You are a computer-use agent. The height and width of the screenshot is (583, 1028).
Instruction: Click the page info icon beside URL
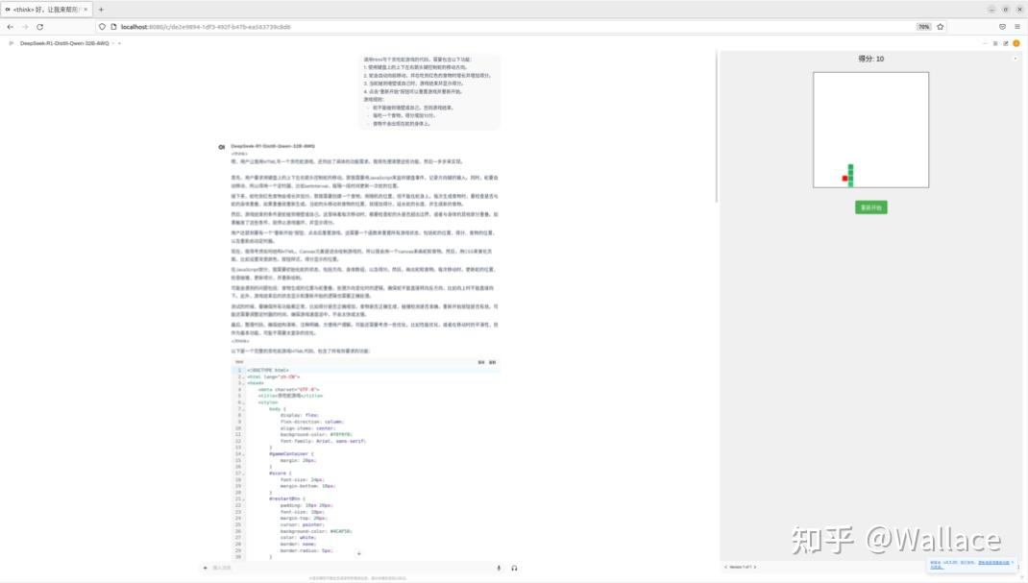[x=113, y=27]
